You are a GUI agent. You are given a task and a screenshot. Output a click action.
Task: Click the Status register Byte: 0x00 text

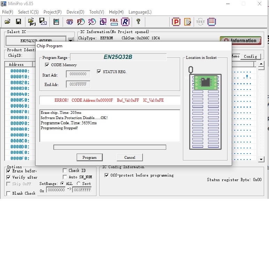234,180
